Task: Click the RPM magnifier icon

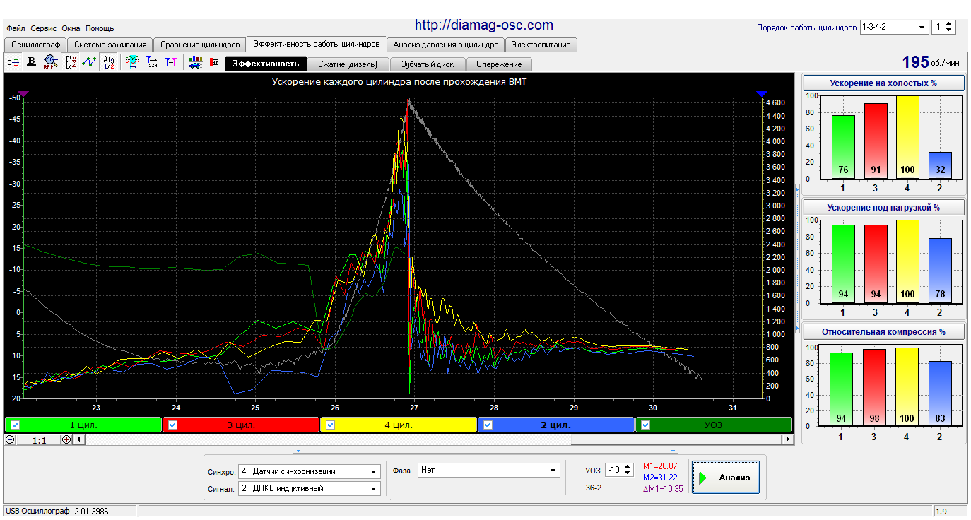Action: [50, 62]
